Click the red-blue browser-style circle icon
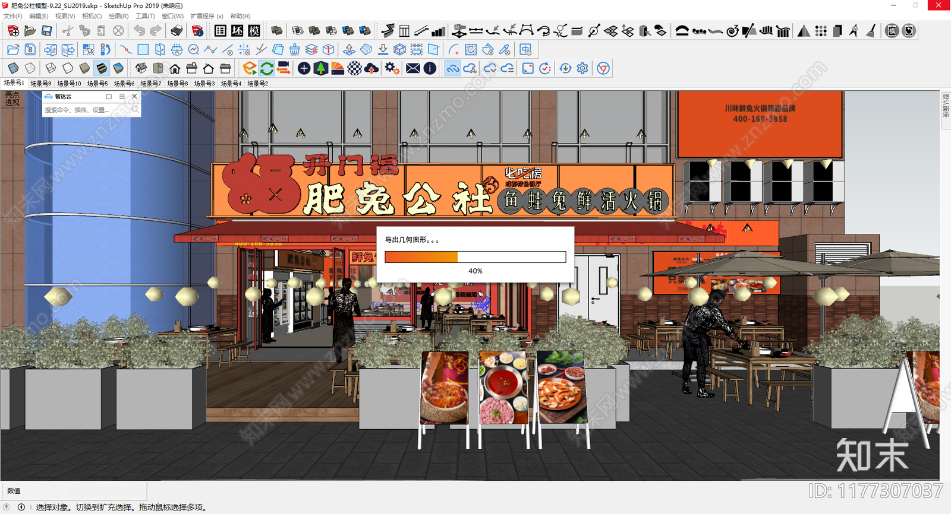Screen dimensions: 951x514 tap(603, 68)
